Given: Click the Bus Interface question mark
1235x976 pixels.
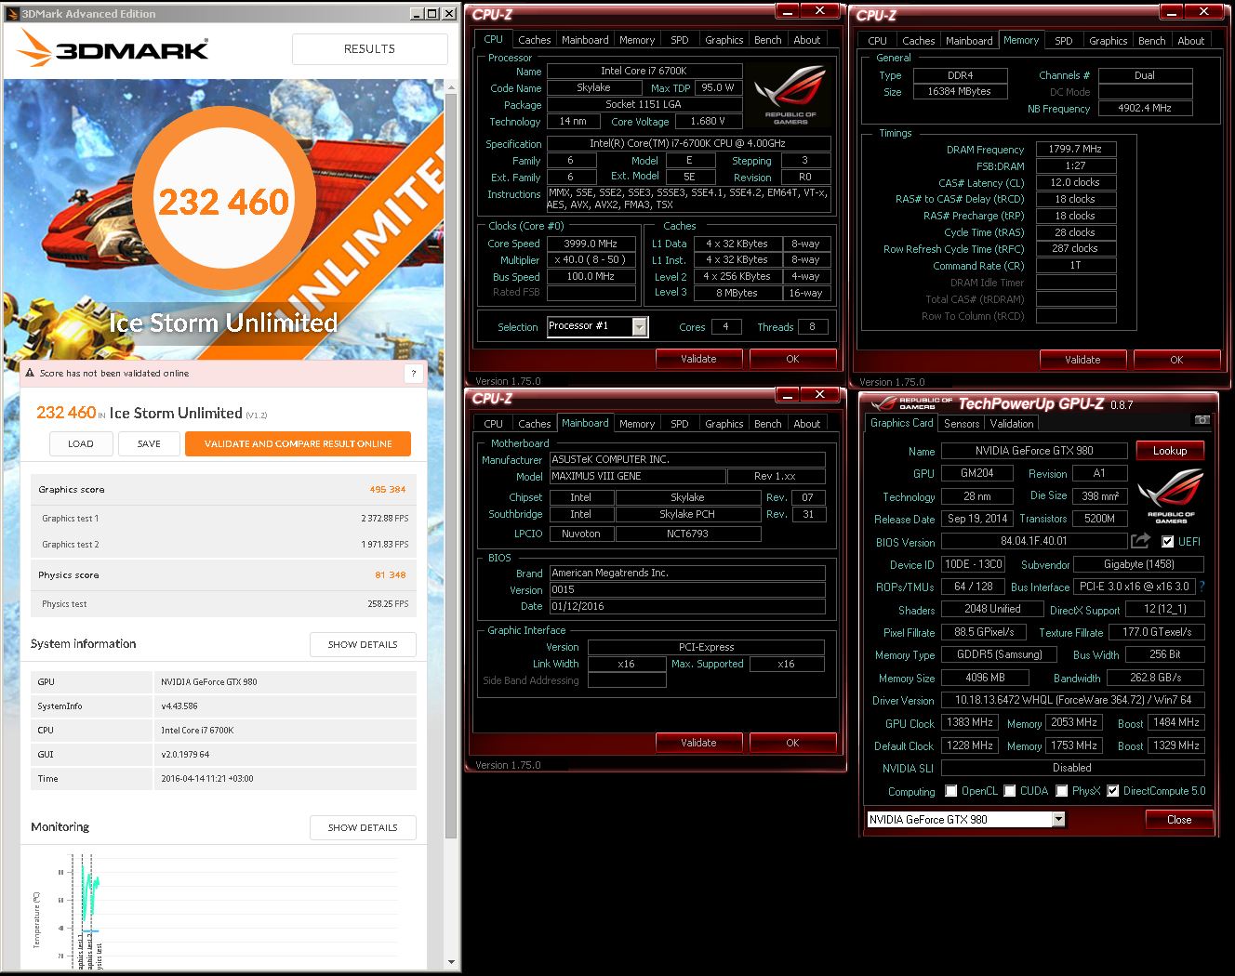Looking at the screenshot, I should pos(1202,587).
